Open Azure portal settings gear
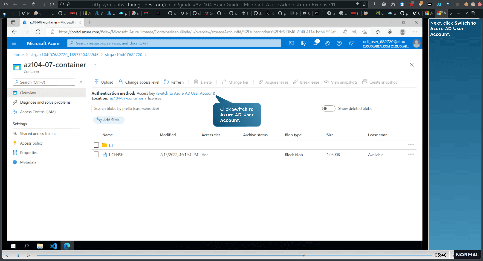The image size is (483, 261). 327,43
